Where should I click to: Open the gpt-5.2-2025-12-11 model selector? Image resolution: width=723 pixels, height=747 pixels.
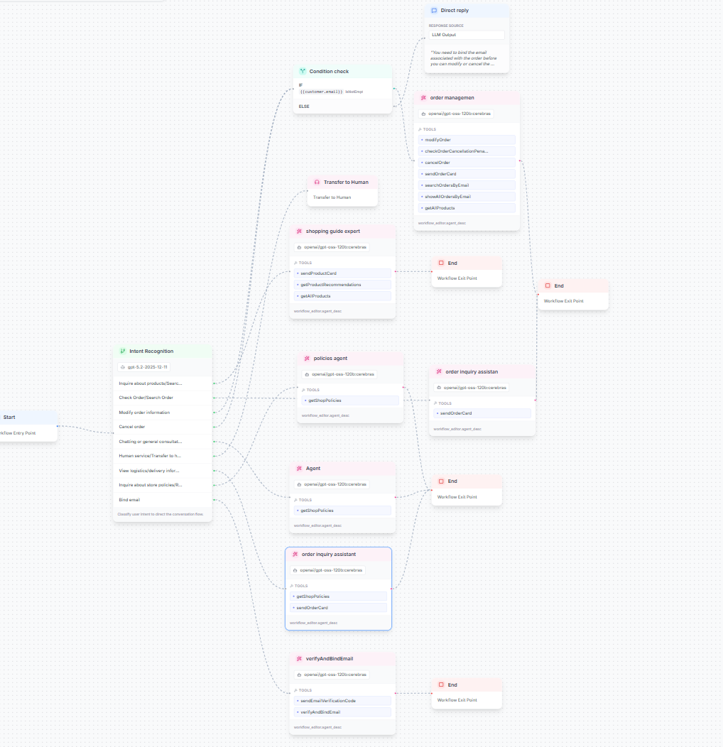tap(144, 367)
